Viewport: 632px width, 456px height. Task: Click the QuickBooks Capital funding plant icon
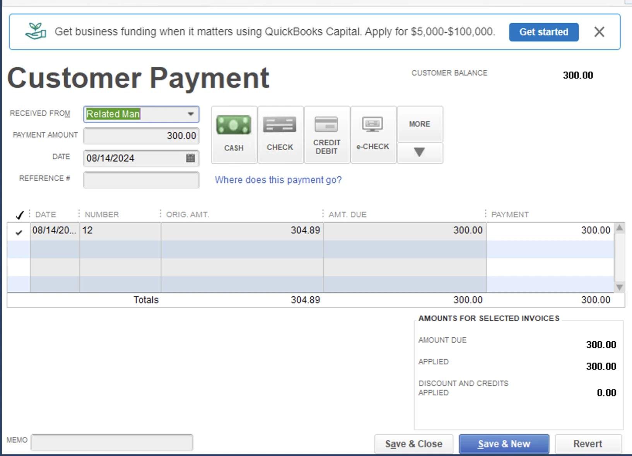click(x=36, y=31)
